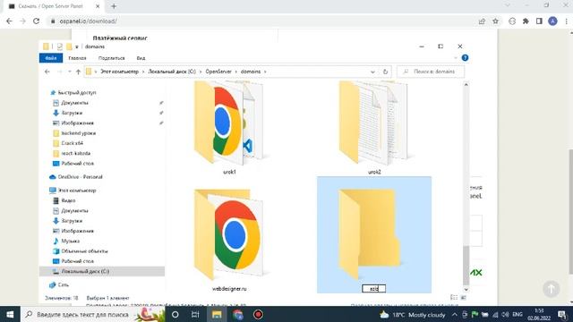Click OpenServer in address path
The height and width of the screenshot is (322, 573).
(218, 72)
